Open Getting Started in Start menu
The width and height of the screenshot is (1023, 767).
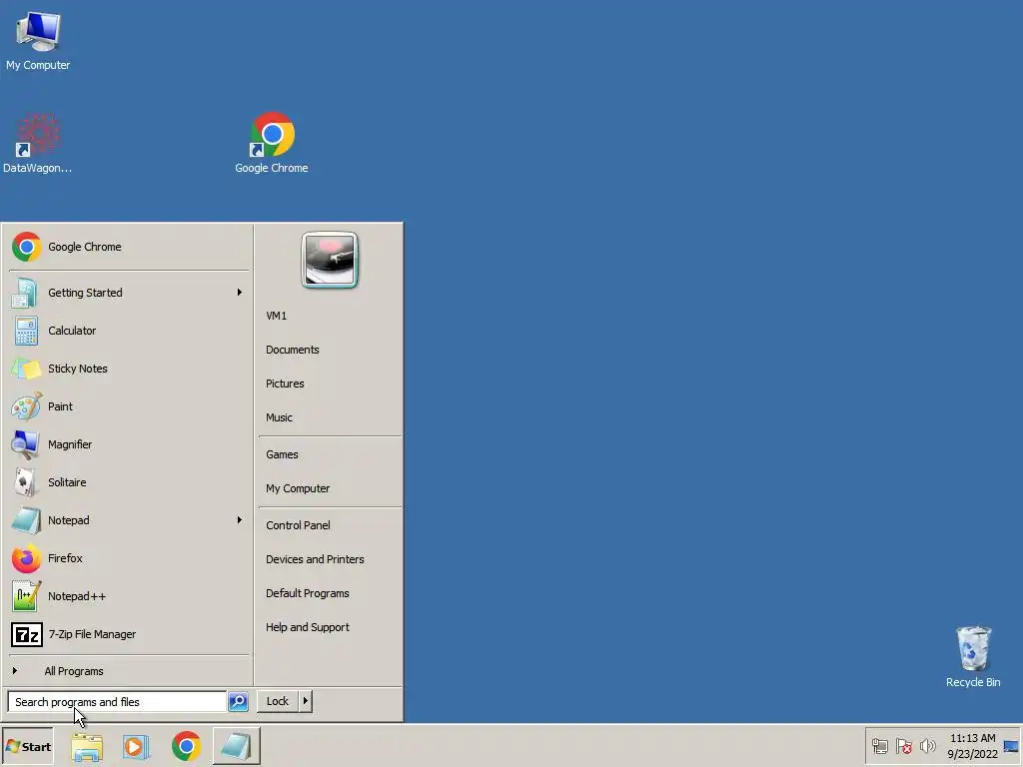[x=129, y=293]
